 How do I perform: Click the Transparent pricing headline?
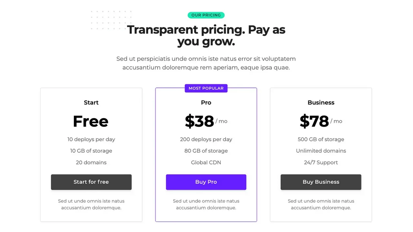206,35
